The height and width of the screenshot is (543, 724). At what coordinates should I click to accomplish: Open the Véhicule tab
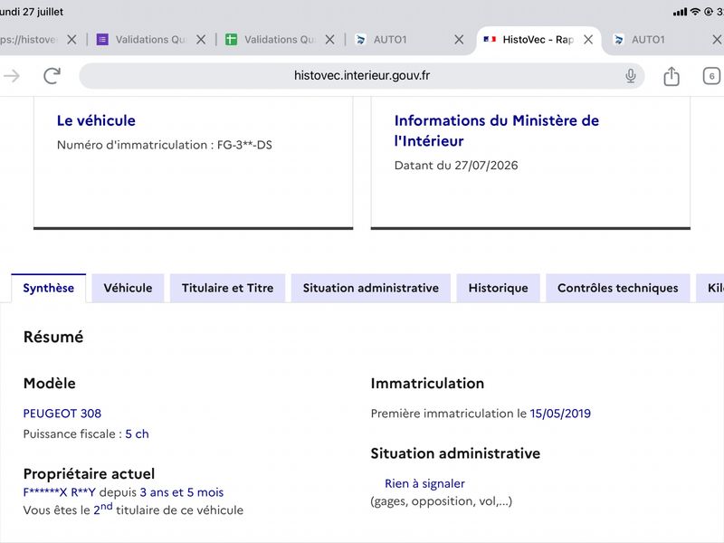128,288
